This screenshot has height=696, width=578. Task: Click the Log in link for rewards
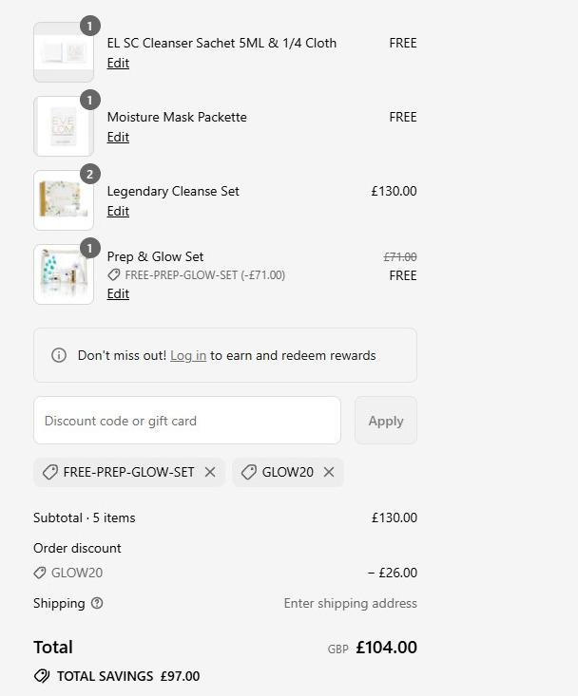(x=188, y=355)
